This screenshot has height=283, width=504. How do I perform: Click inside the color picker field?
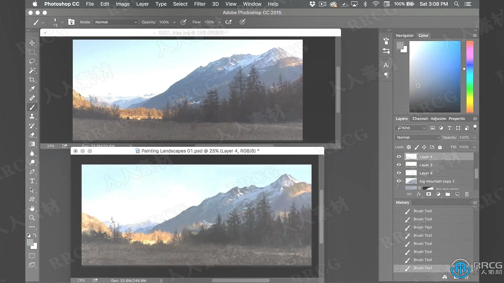(435, 77)
